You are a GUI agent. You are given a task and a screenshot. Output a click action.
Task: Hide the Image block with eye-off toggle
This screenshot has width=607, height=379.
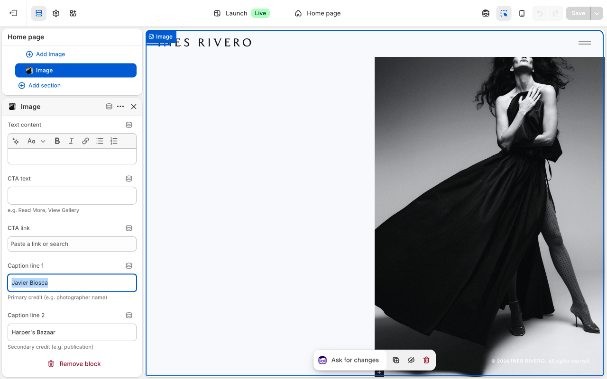[x=411, y=360]
